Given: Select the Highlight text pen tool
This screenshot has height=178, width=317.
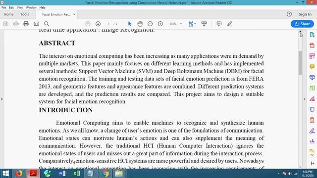Looking at the screenshot, I should point(229,24).
